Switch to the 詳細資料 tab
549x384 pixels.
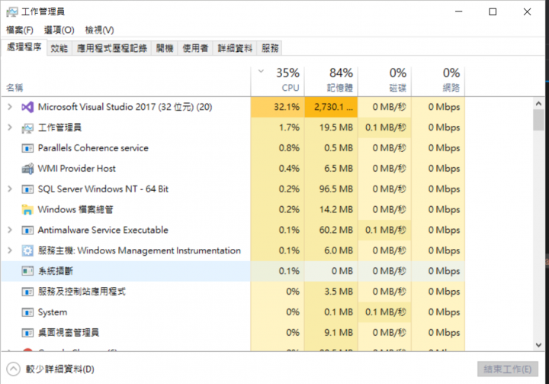pyautogui.click(x=235, y=48)
